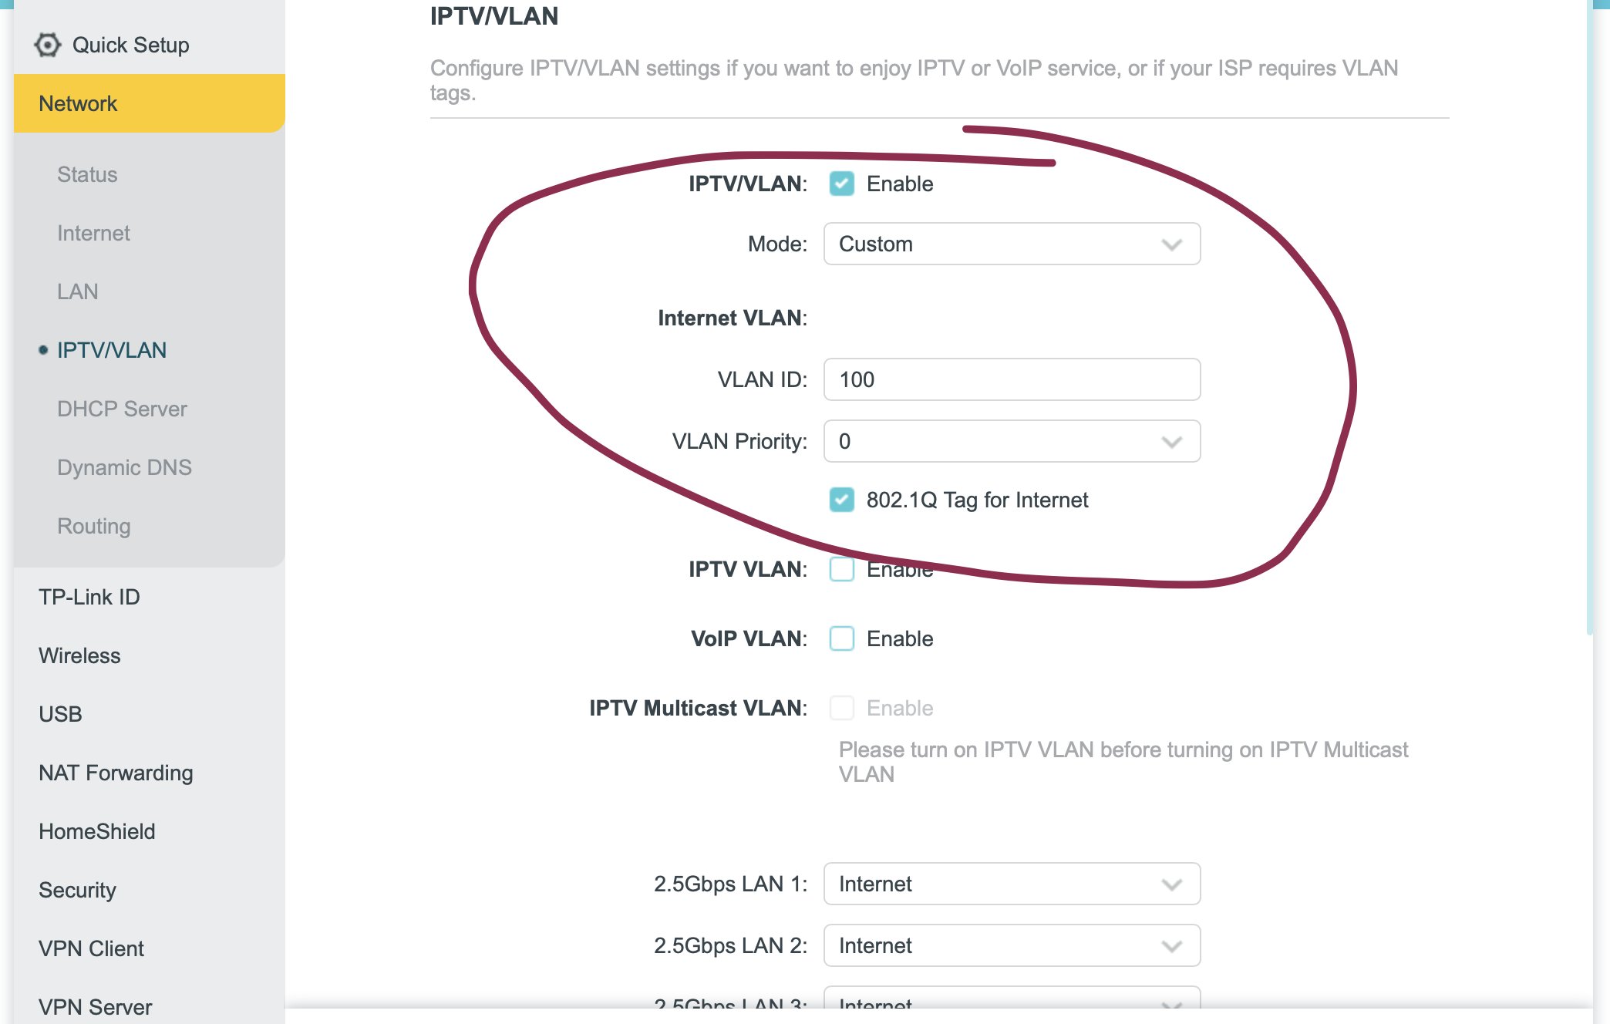Viewport: 1610px width, 1024px height.
Task: Open the Wireless settings section
Action: tap(79, 655)
